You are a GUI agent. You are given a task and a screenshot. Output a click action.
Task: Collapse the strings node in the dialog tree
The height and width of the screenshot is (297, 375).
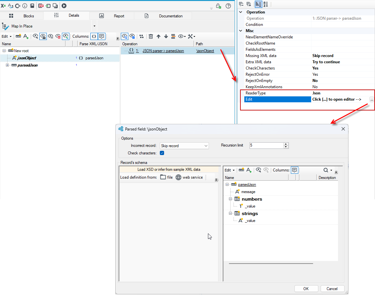tap(230, 213)
